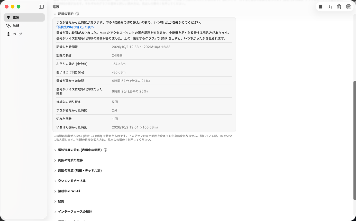Click the 弱いほう (下位 5%) label

click(x=70, y=72)
